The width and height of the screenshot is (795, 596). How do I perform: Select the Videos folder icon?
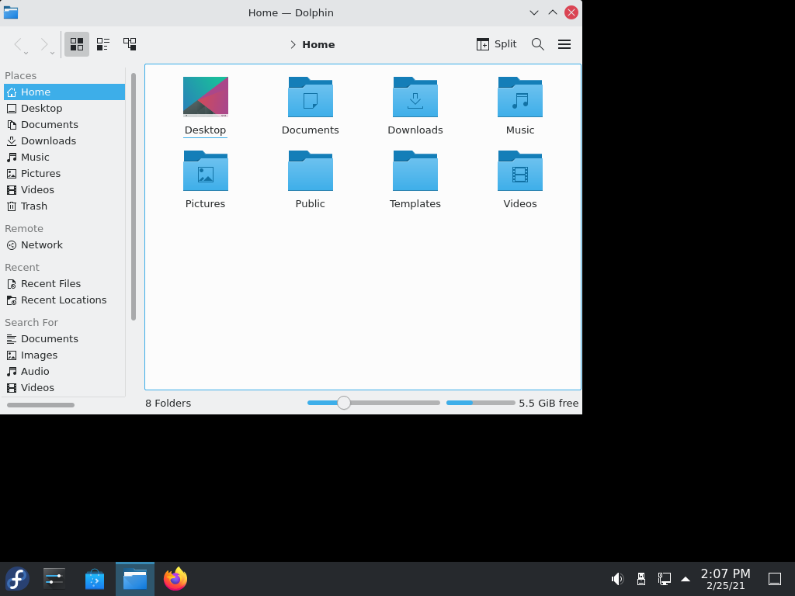[x=520, y=170]
